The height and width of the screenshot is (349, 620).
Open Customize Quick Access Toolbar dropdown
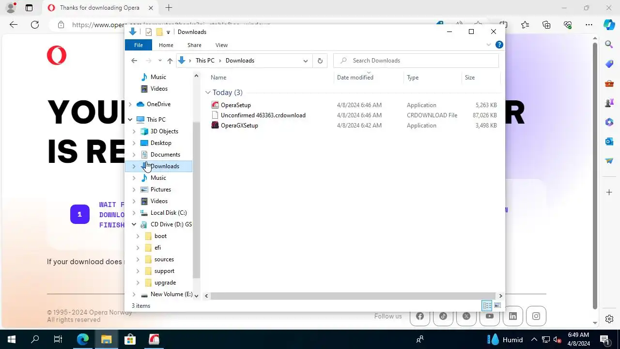click(x=168, y=32)
